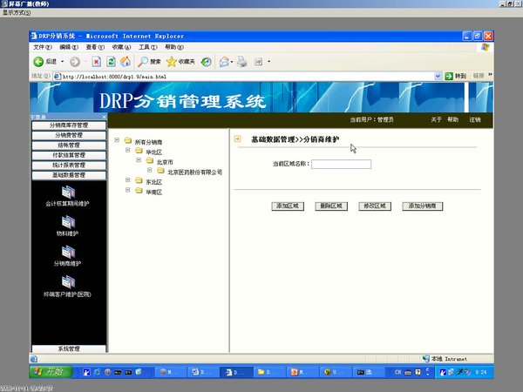Click the 帮助 link in header bar

[x=452, y=119]
